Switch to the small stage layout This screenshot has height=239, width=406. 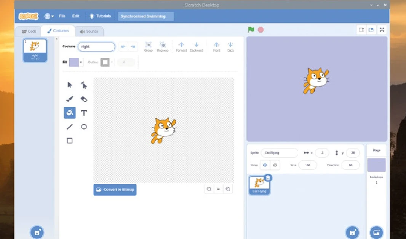pos(361,30)
